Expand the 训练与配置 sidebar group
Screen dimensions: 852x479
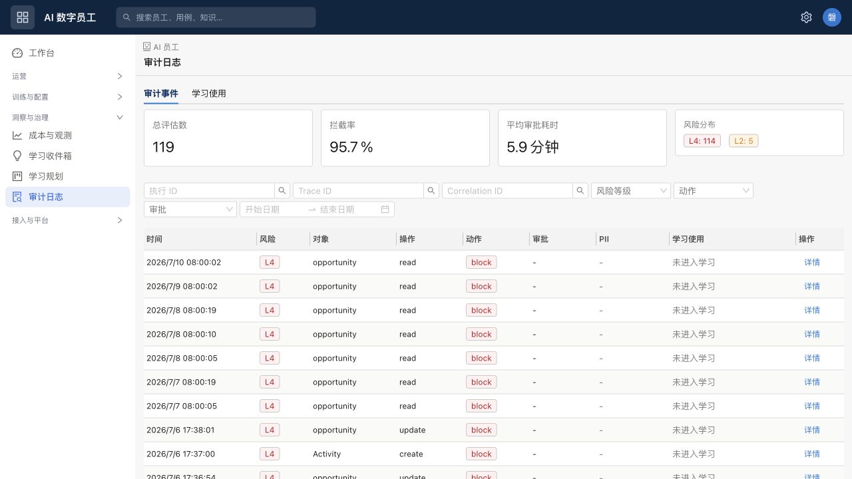(x=68, y=97)
